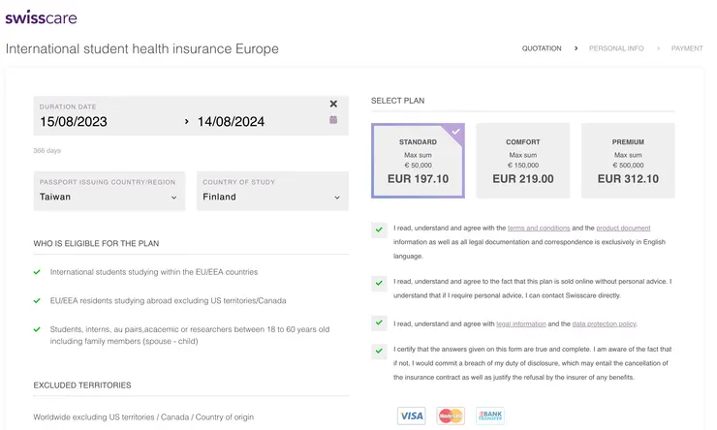Choose the Premium plan at EUR 312.10
The width and height of the screenshot is (717, 430).
pyautogui.click(x=628, y=160)
